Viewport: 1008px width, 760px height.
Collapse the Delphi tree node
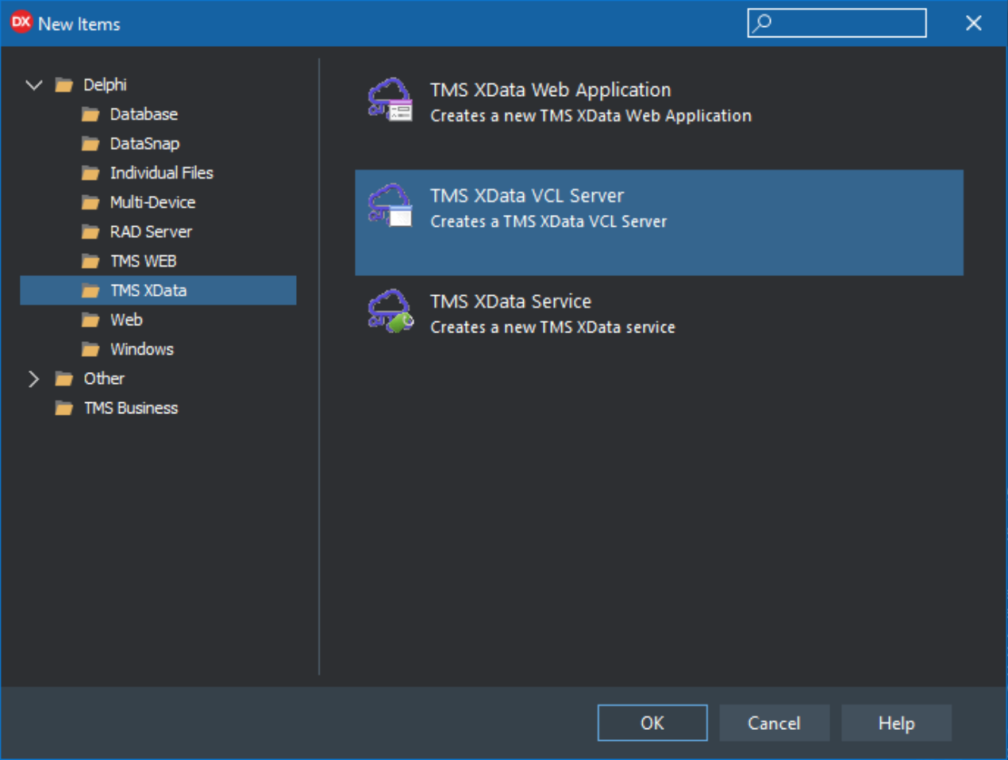[34, 85]
